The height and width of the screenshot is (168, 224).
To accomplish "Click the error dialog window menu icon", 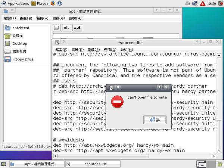I will pyautogui.click(x=111, y=88).
